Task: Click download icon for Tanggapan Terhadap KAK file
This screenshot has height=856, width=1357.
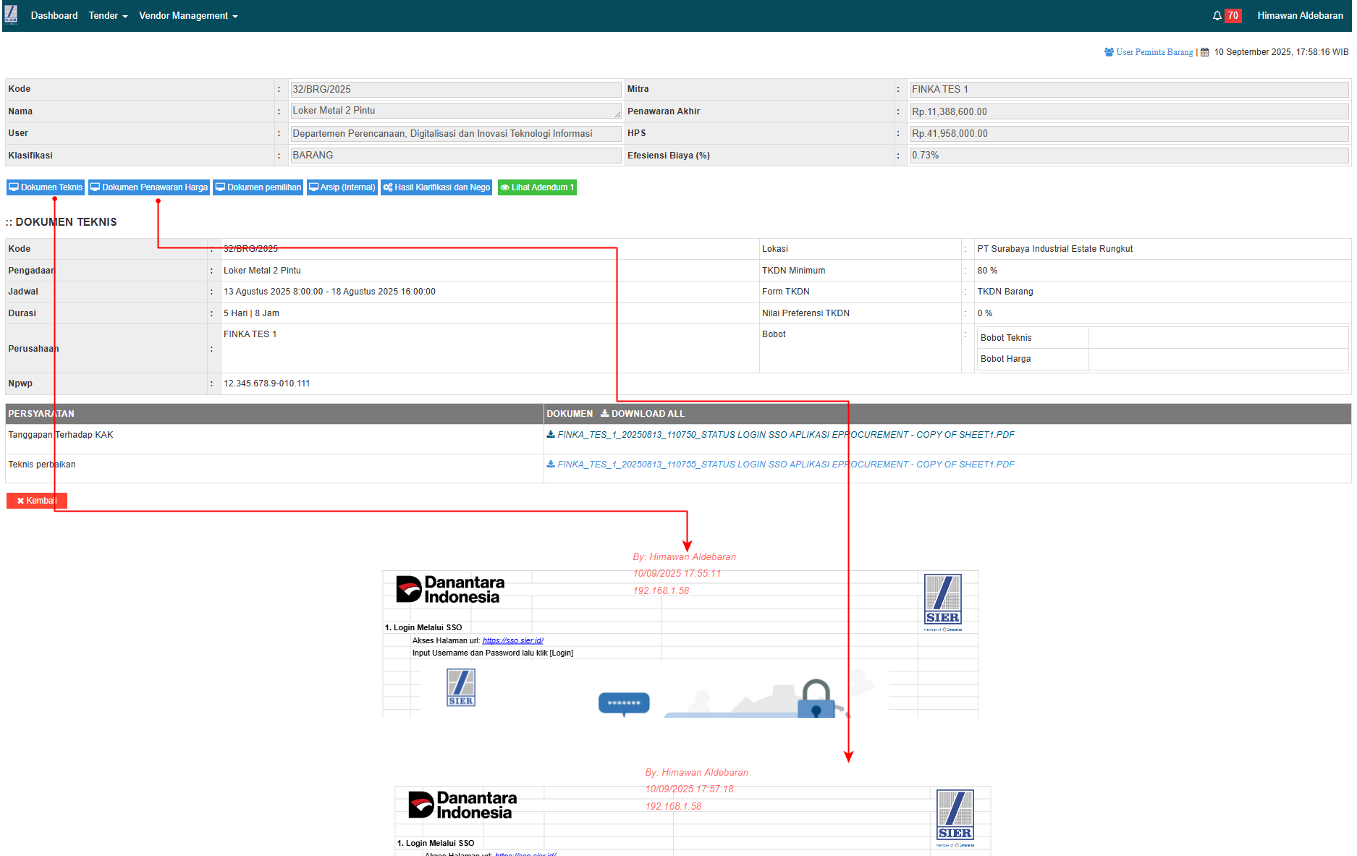Action: point(551,435)
